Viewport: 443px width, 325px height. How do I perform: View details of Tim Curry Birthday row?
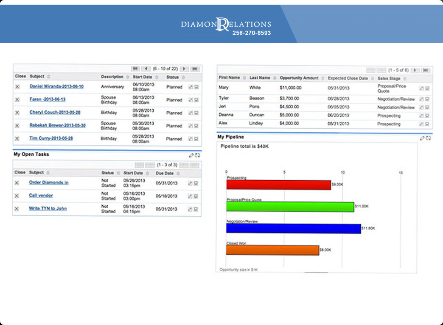[196, 139]
